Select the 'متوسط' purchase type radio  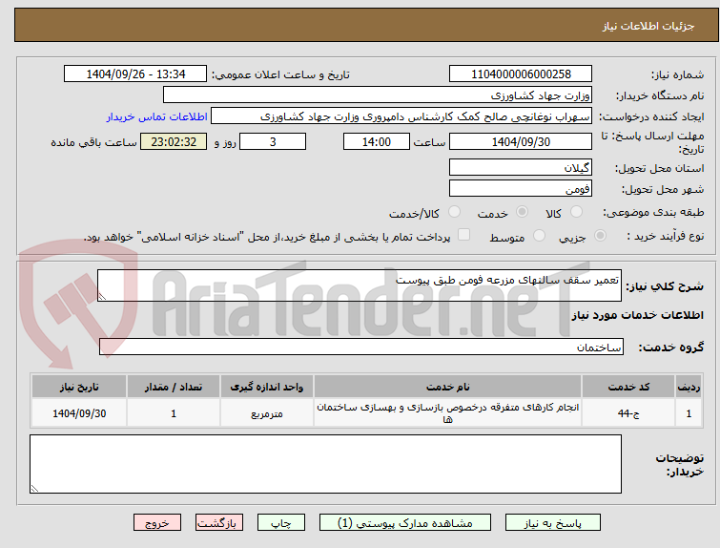click(540, 236)
